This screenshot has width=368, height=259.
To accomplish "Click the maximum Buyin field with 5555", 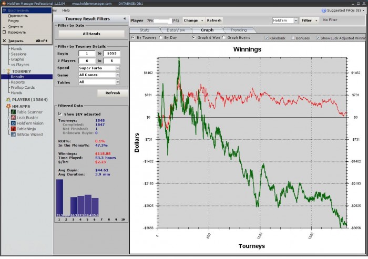I will click(111, 54).
